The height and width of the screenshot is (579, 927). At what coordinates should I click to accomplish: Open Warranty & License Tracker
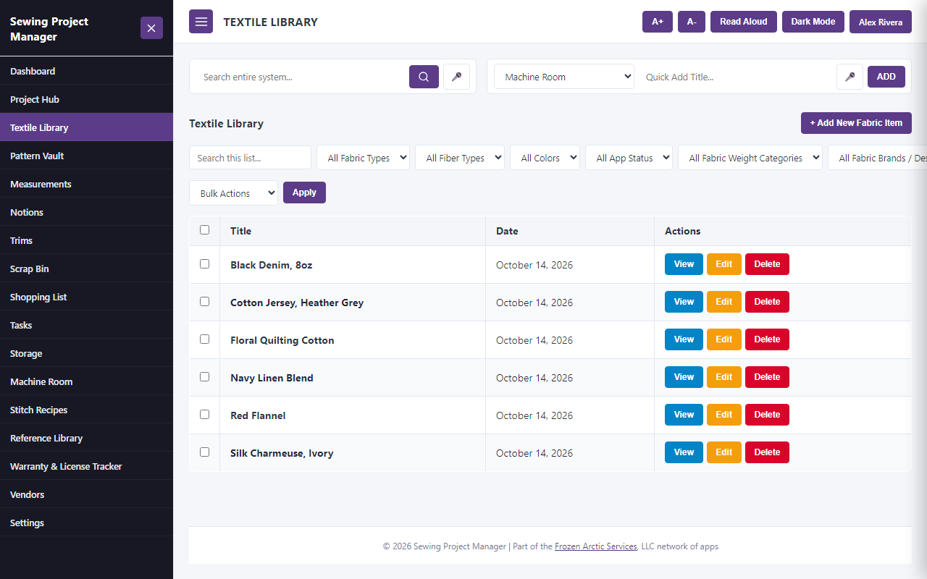pyautogui.click(x=86, y=466)
